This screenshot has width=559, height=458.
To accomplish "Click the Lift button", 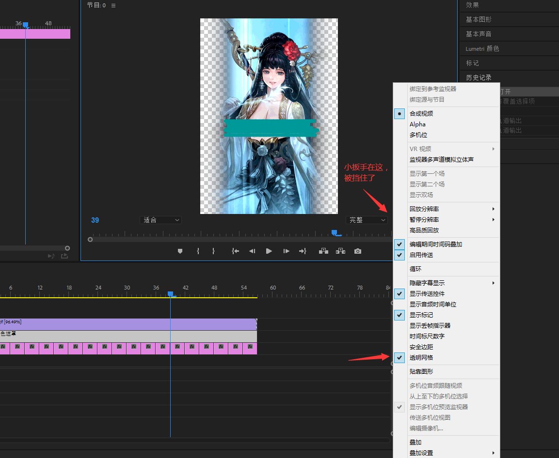I will (323, 251).
